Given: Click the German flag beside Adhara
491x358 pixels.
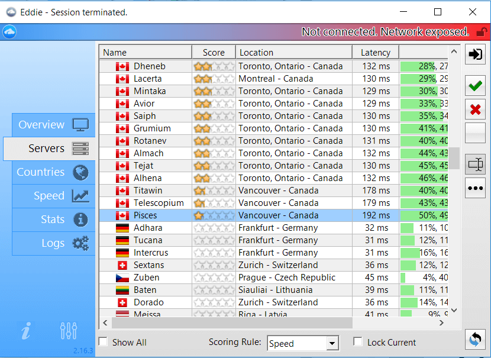Looking at the screenshot, I should point(122,228).
